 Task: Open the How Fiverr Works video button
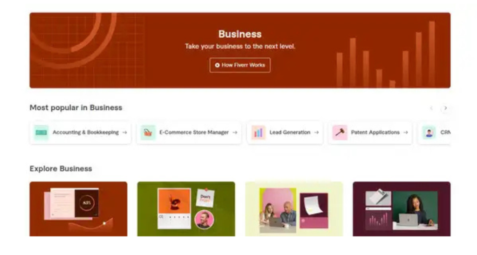click(x=240, y=65)
